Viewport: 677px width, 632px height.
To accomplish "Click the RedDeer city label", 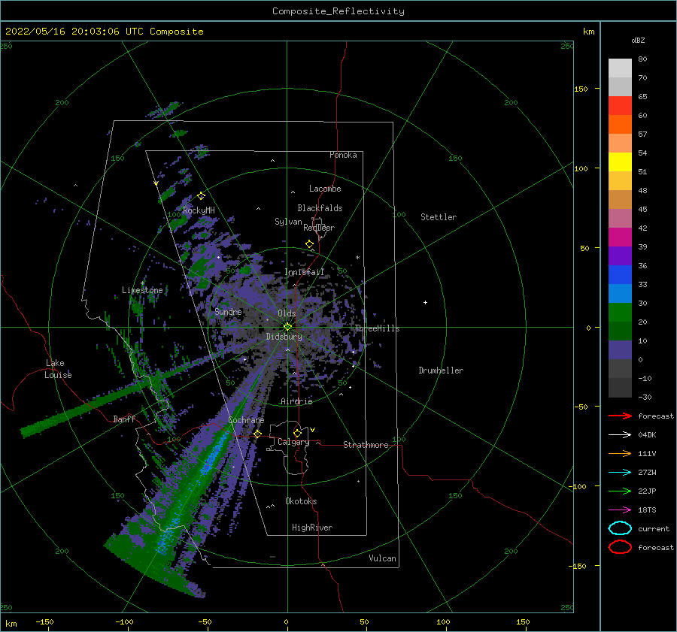I will coord(319,228).
